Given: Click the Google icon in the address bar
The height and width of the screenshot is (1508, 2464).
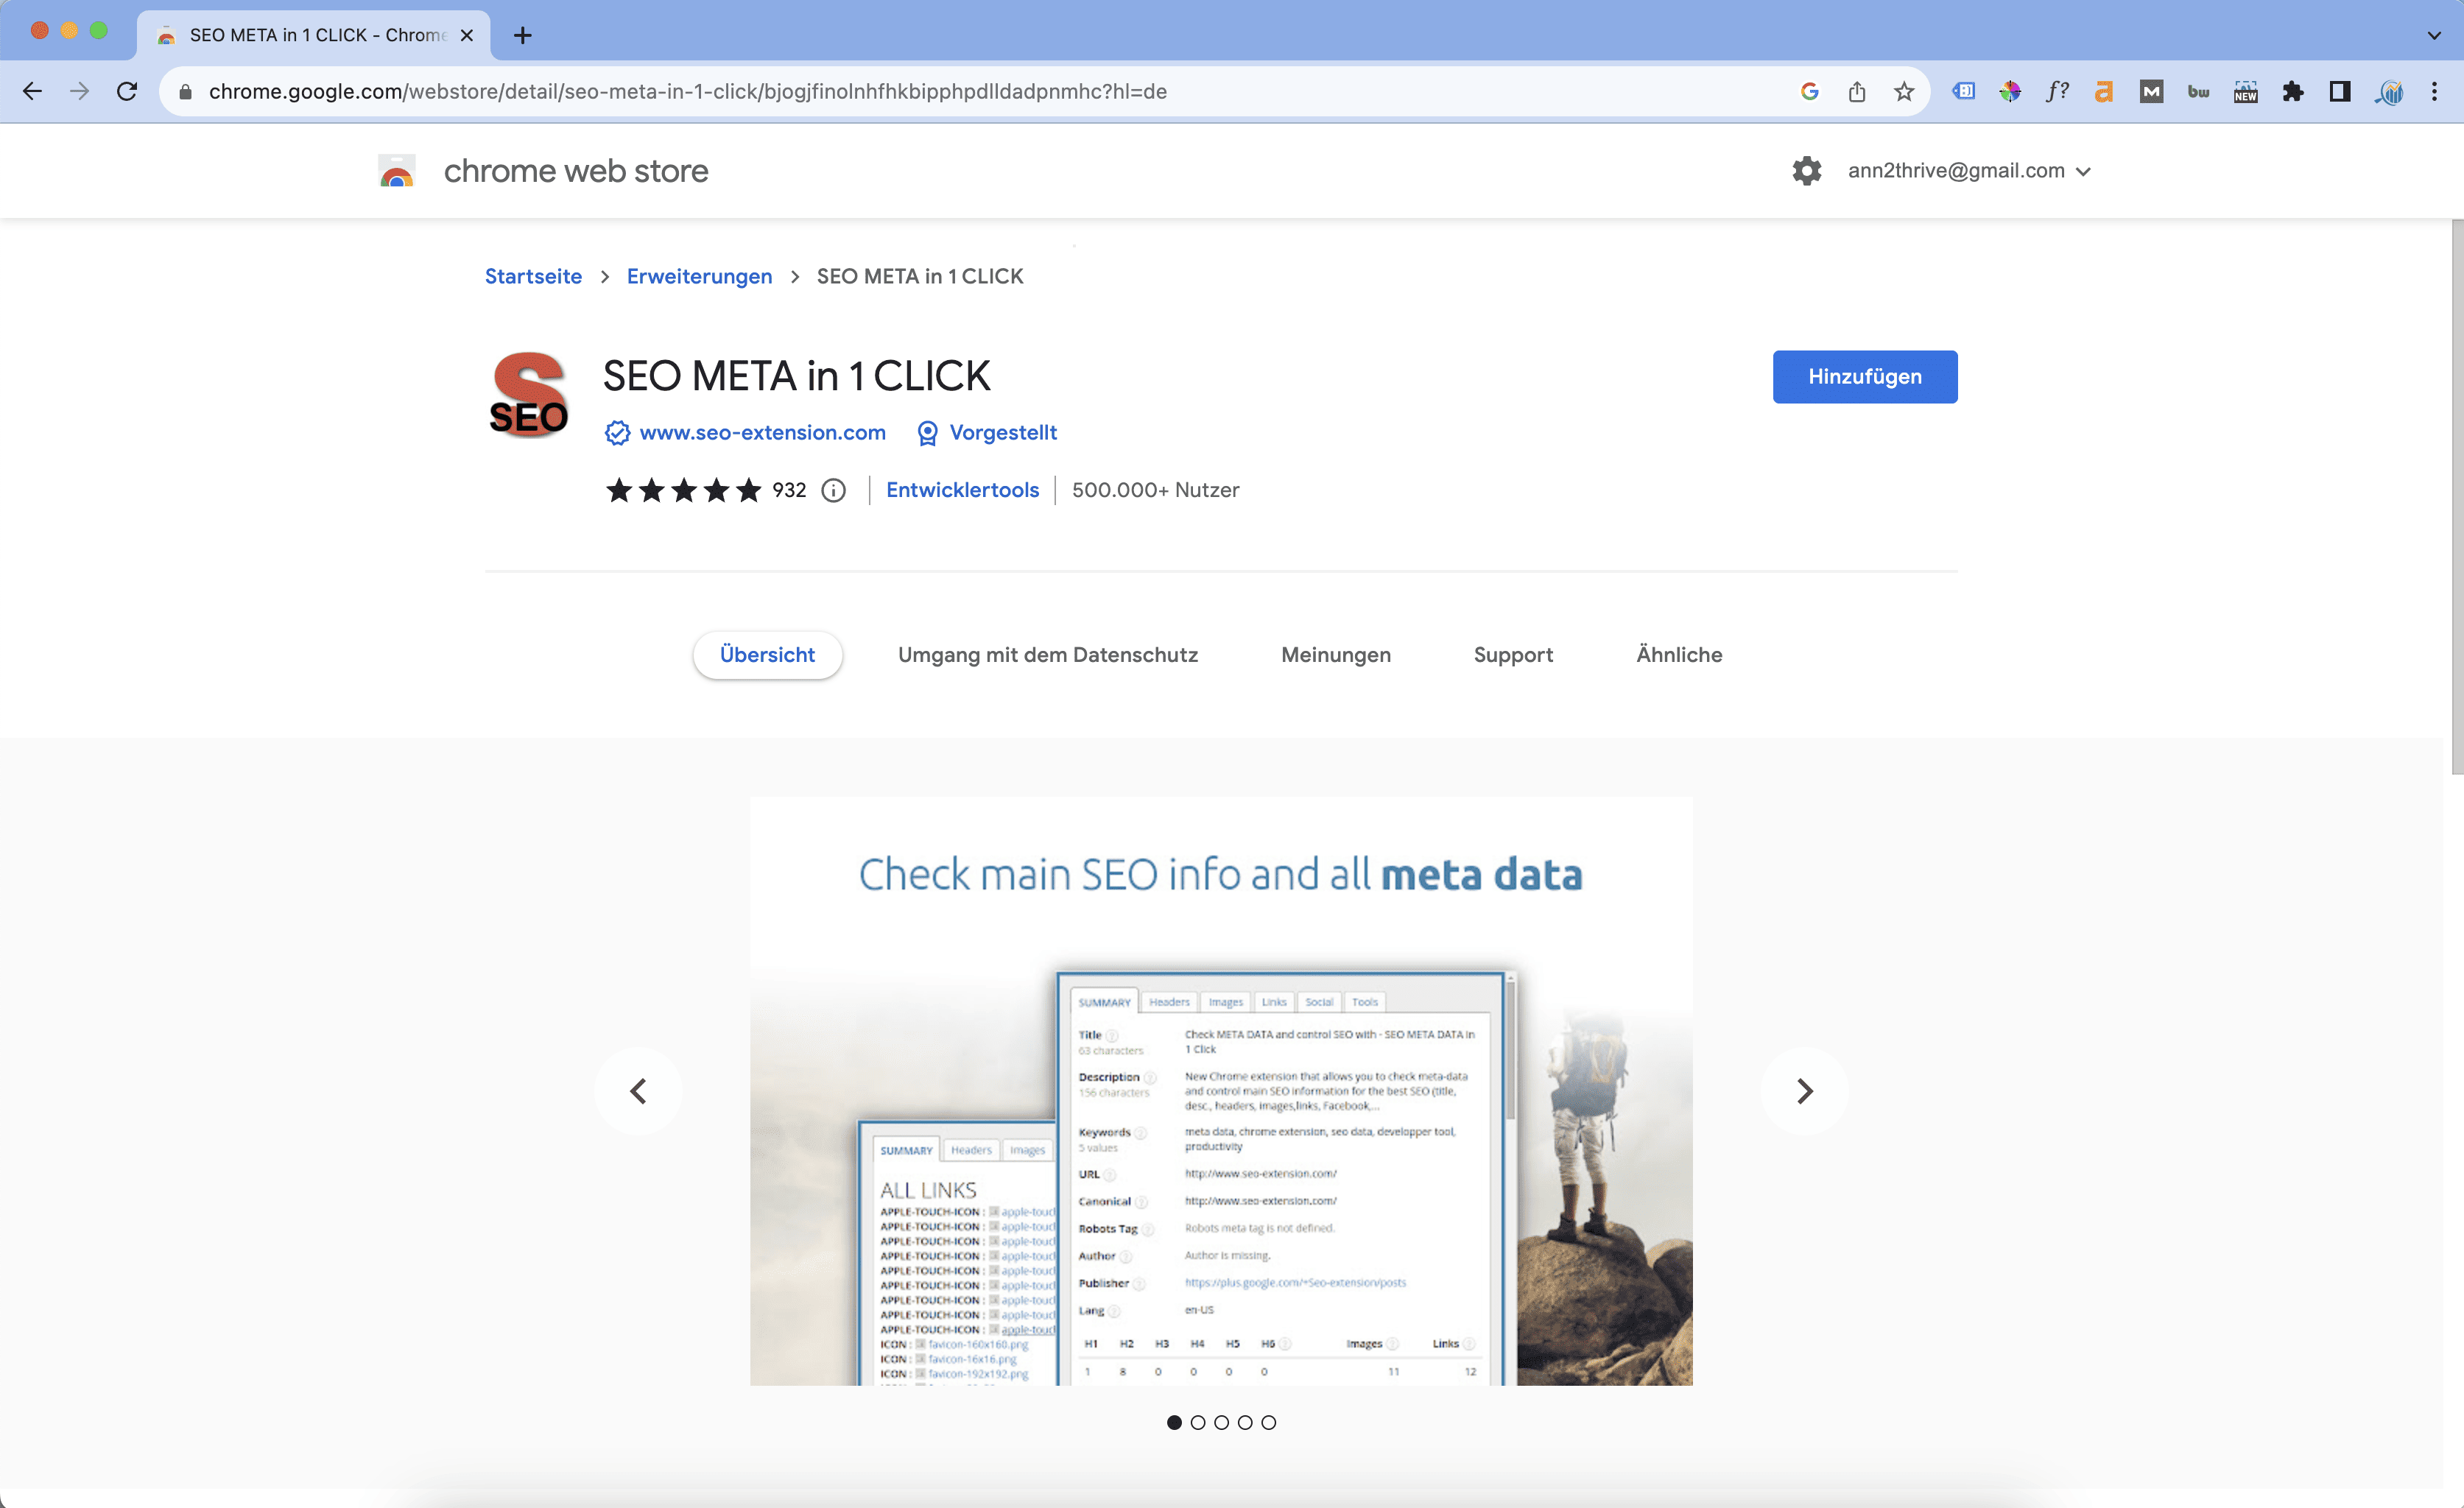Looking at the screenshot, I should tap(1809, 91).
